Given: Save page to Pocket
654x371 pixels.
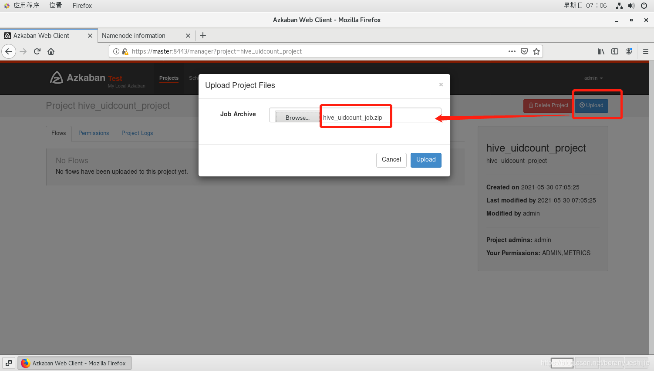Looking at the screenshot, I should point(524,51).
